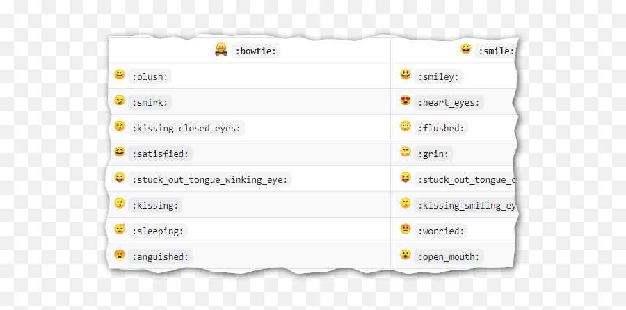Select the :sleeping: code text

tap(158, 231)
